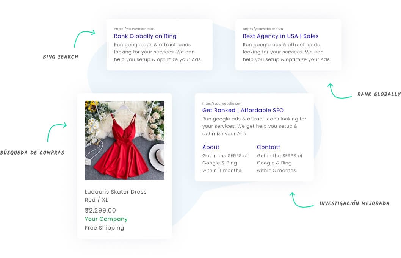Click description under "Get Ranked | Affordable SEO"

(254, 126)
